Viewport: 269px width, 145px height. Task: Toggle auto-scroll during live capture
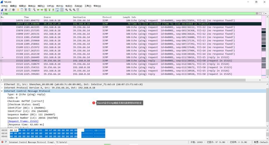[x=57, y=10]
